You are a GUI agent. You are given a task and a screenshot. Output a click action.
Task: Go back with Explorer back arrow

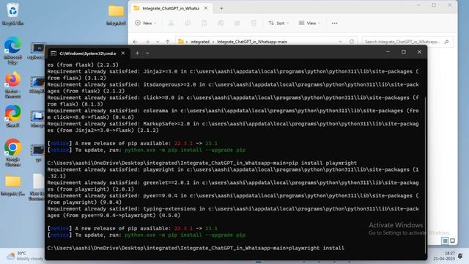pyautogui.click(x=135, y=42)
